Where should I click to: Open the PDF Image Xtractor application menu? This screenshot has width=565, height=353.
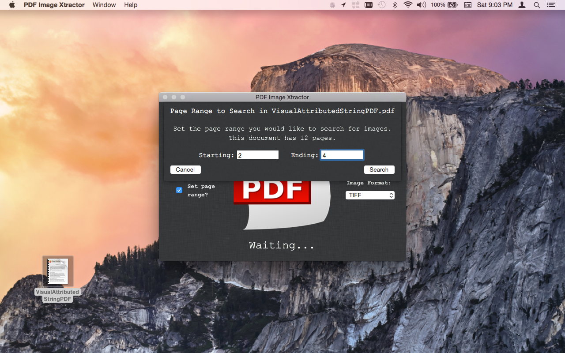(54, 5)
